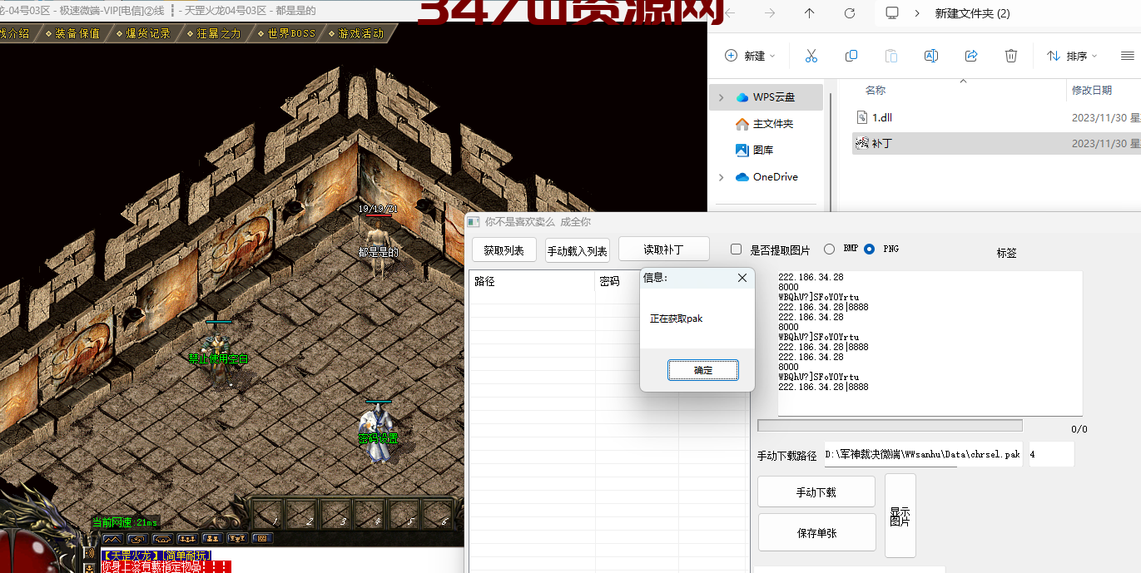Click the 名称 column header
The width and height of the screenshot is (1141, 573).
pyautogui.click(x=876, y=90)
